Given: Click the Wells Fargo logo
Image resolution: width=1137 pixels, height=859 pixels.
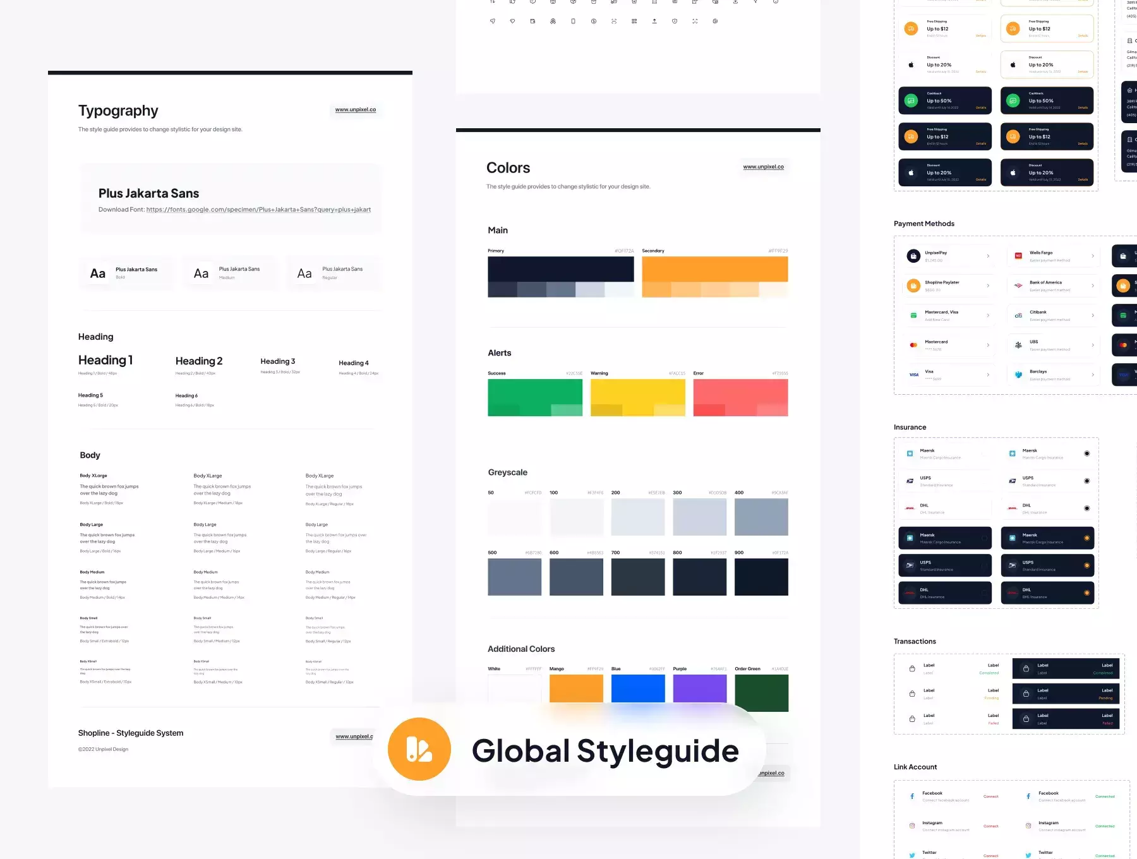Looking at the screenshot, I should click(1018, 256).
